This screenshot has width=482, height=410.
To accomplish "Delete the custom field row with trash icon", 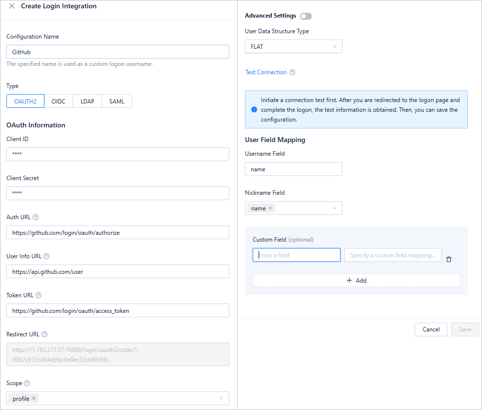I will point(449,259).
